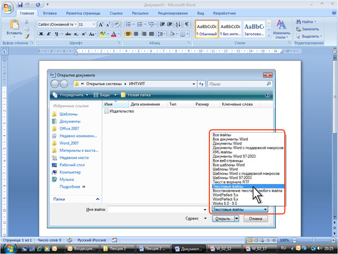Click the borders icon
Image resolution: width=338 pixels, height=254 pixels.
click(183, 34)
